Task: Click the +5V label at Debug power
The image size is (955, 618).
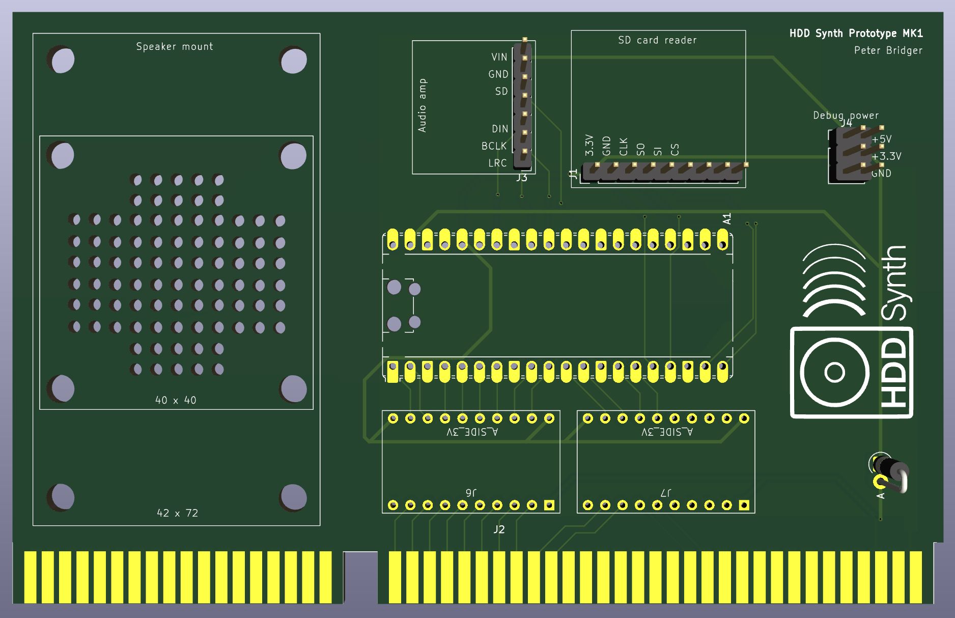Action: pyautogui.click(x=882, y=139)
